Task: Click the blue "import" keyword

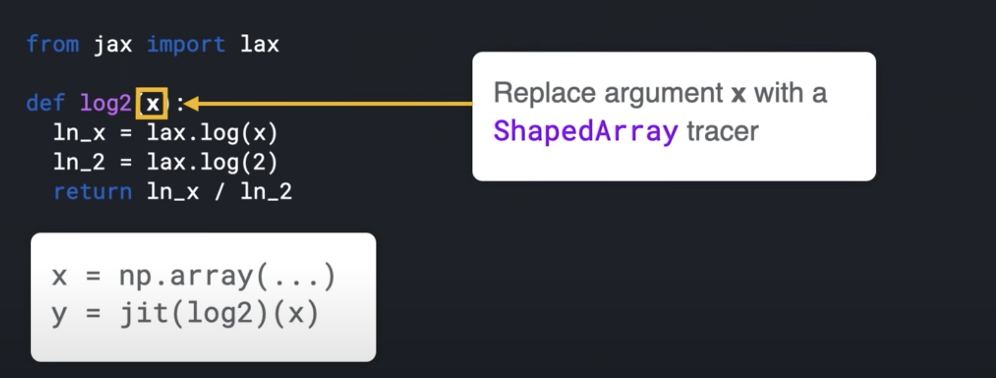Action: 186,44
